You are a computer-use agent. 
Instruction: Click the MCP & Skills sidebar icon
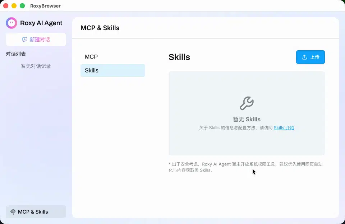tap(13, 212)
